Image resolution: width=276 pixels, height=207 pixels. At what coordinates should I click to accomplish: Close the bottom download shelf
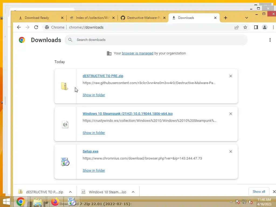tap(274, 192)
